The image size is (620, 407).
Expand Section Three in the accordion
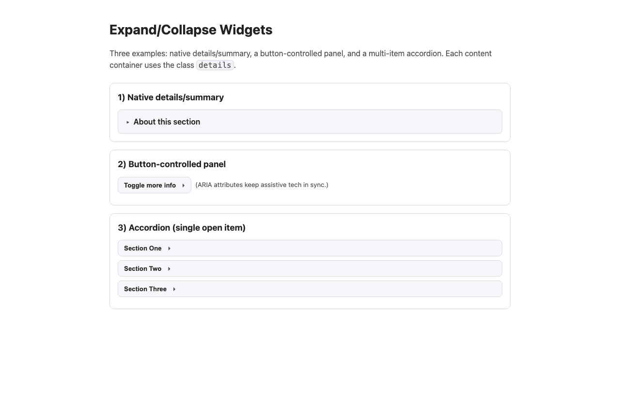tap(145, 289)
